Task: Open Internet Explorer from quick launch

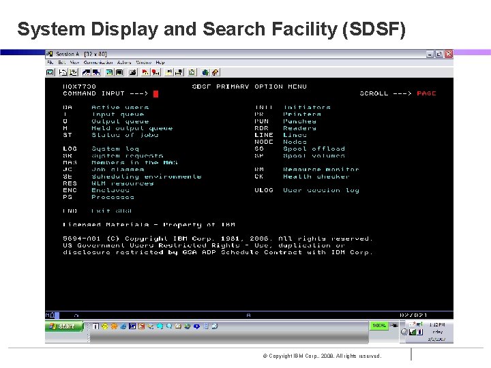Action: 123,326
